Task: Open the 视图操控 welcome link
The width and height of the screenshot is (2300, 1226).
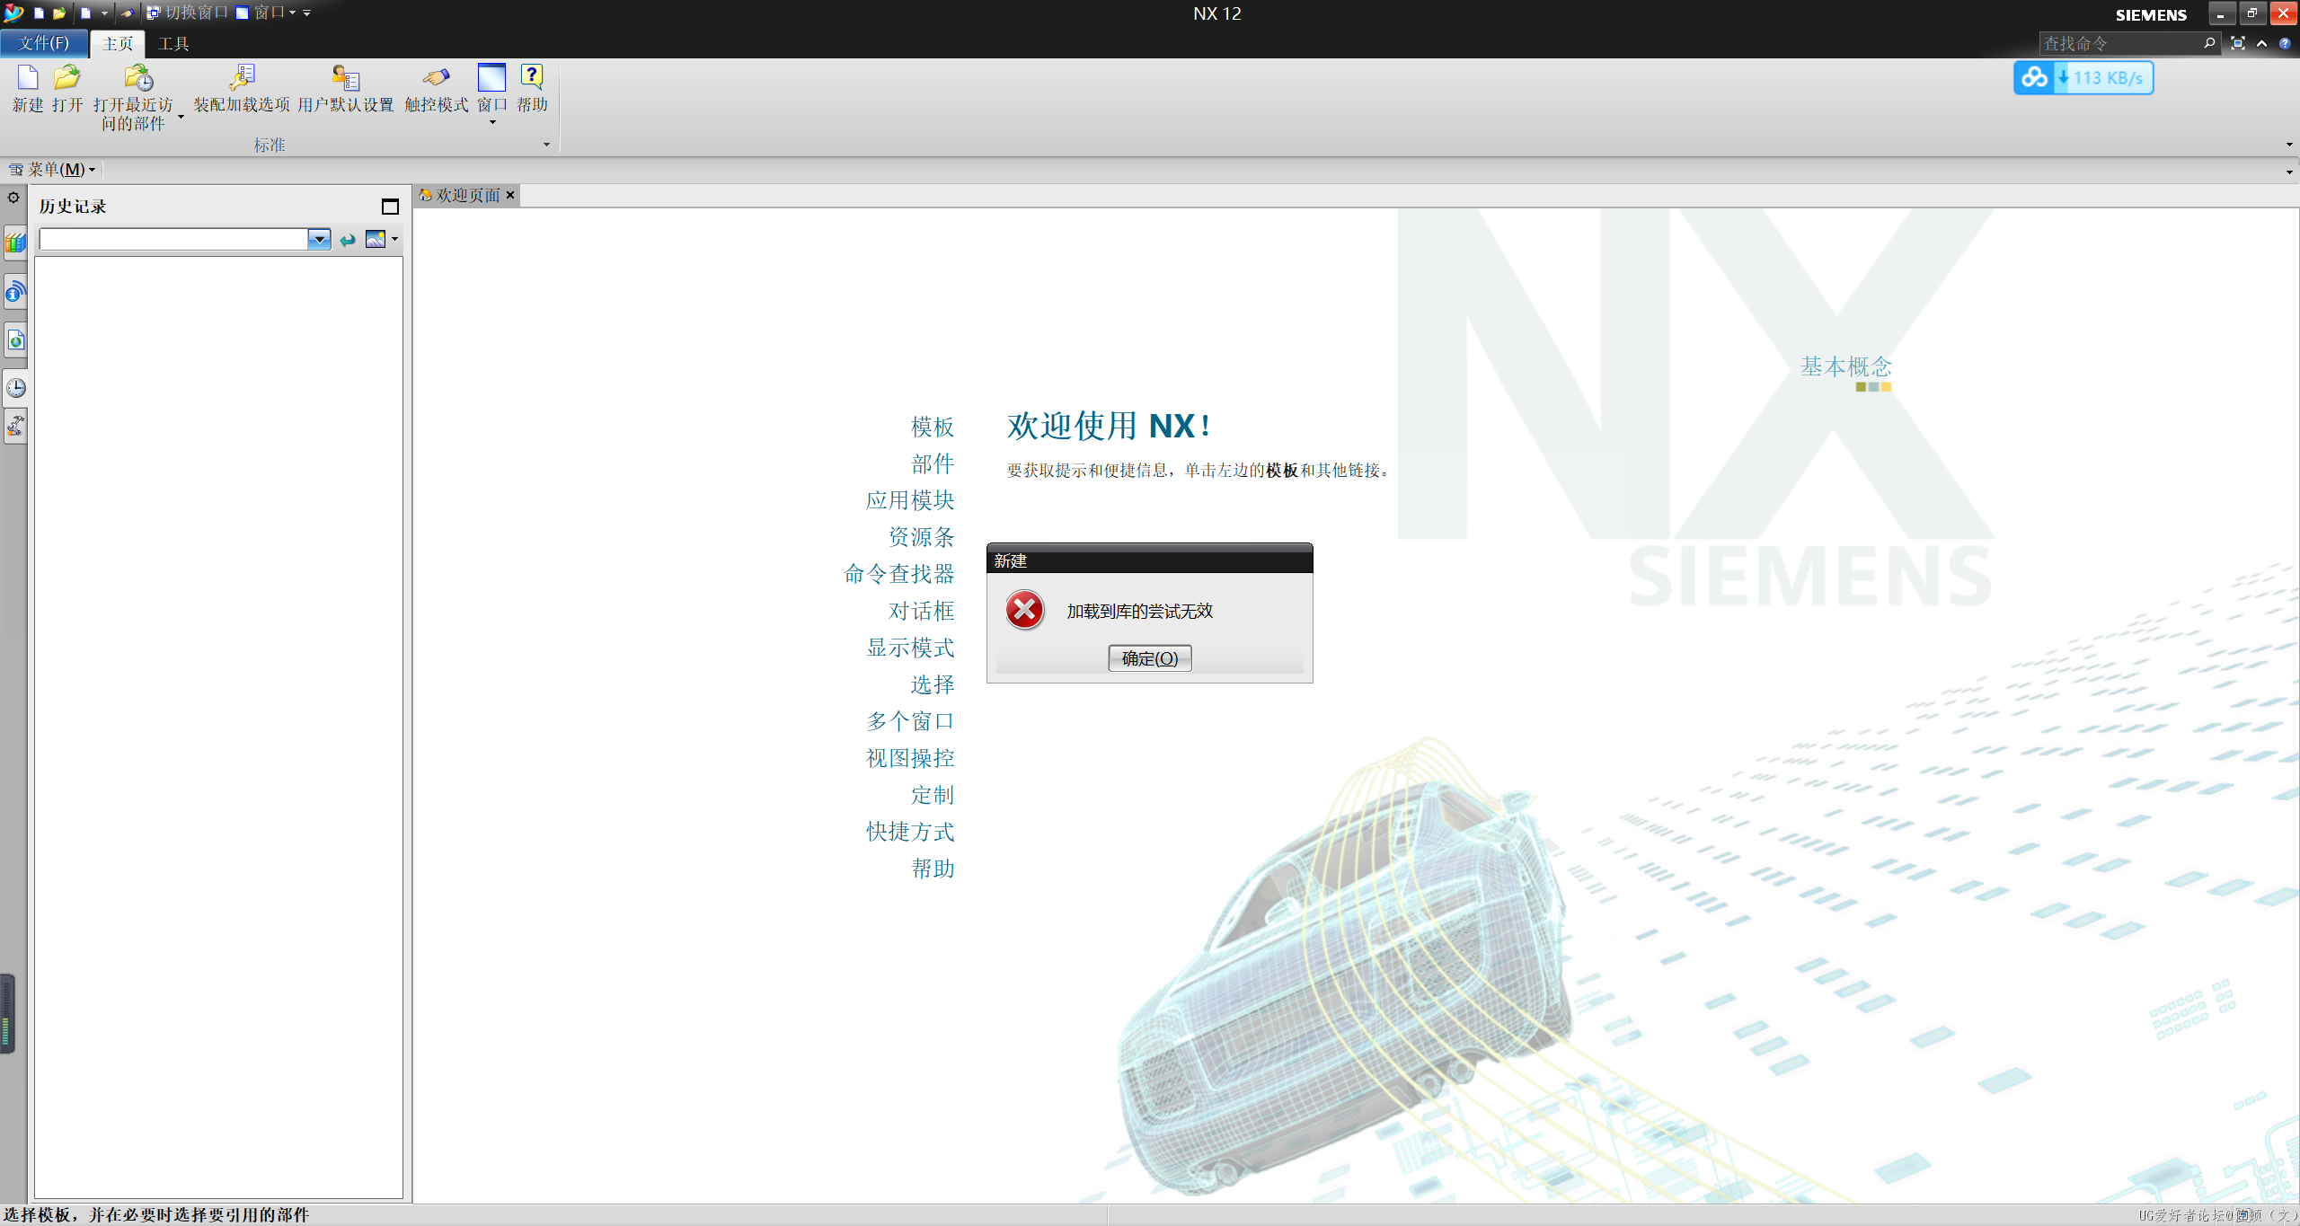Action: click(910, 758)
